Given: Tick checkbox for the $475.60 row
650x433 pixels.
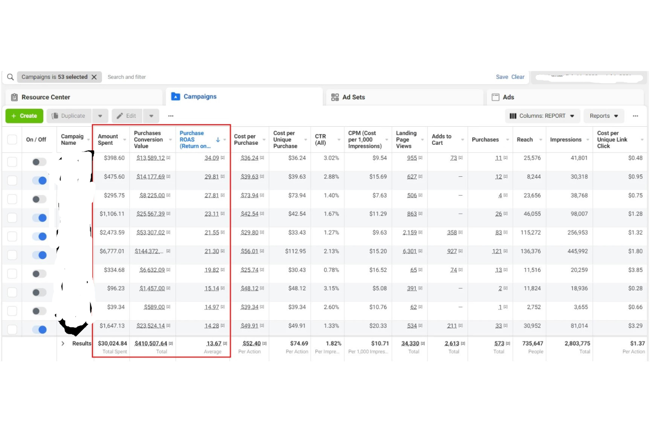Looking at the screenshot, I should pos(12,180).
